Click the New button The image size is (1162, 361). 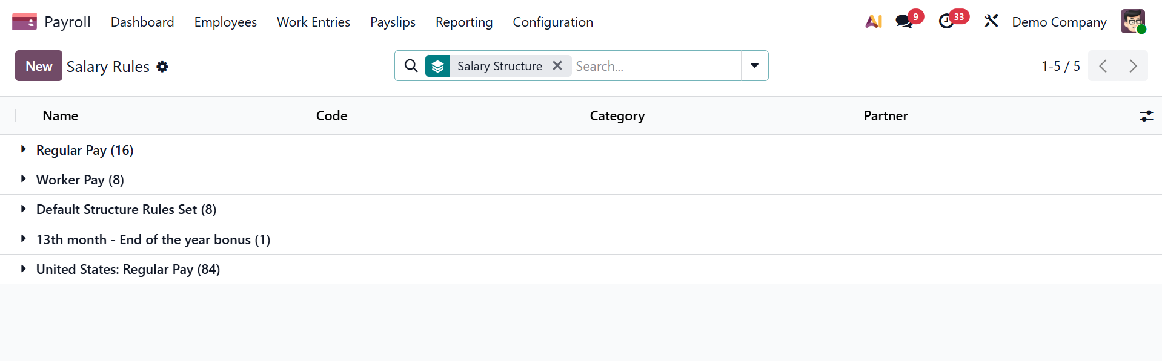pos(39,66)
